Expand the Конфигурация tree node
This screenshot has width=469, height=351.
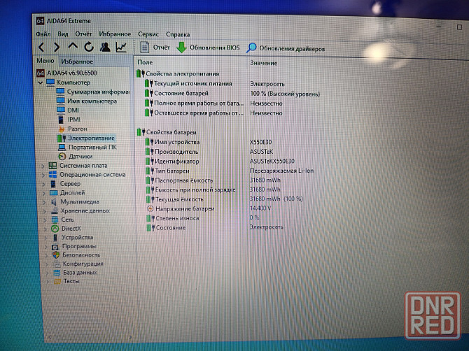(47, 264)
